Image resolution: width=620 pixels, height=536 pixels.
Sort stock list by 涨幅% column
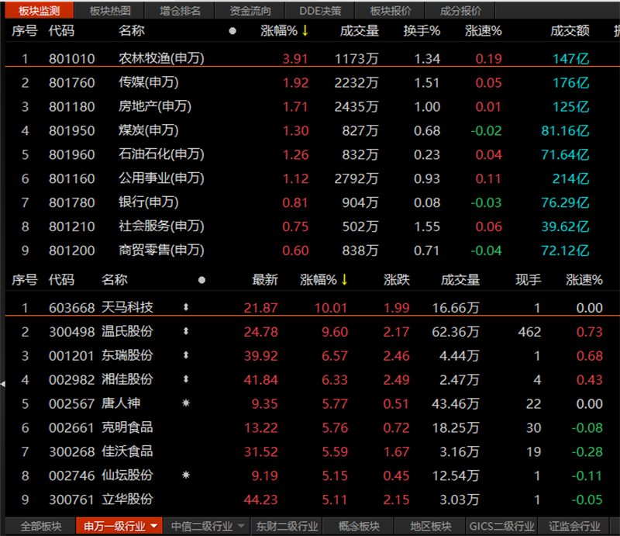pos(323,280)
